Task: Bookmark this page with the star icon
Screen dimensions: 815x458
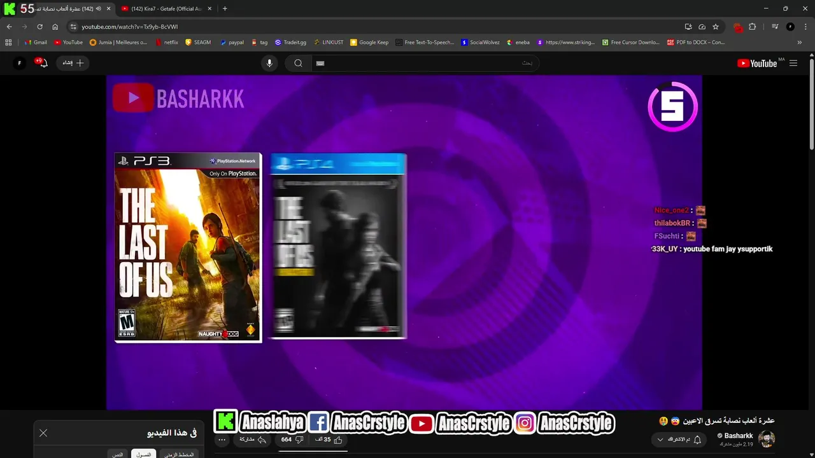Action: pyautogui.click(x=716, y=27)
